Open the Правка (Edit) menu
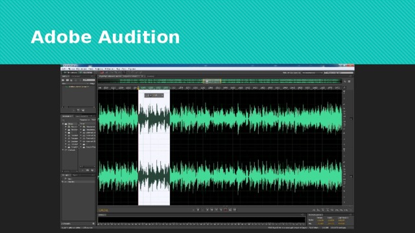Image resolution: width=415 pixels, height=233 pixels. 71,69
